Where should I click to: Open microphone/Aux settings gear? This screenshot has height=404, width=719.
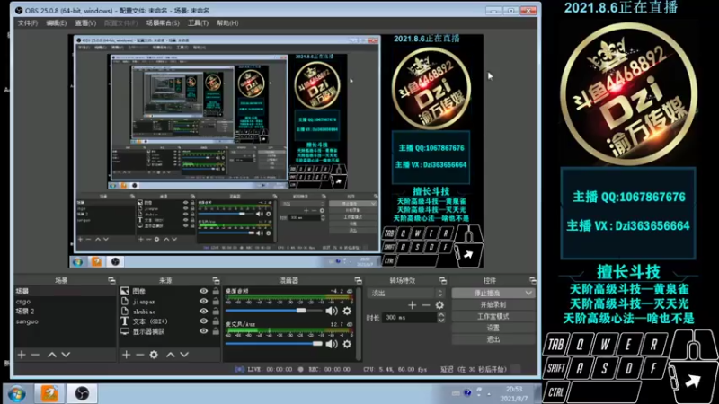pyautogui.click(x=347, y=344)
